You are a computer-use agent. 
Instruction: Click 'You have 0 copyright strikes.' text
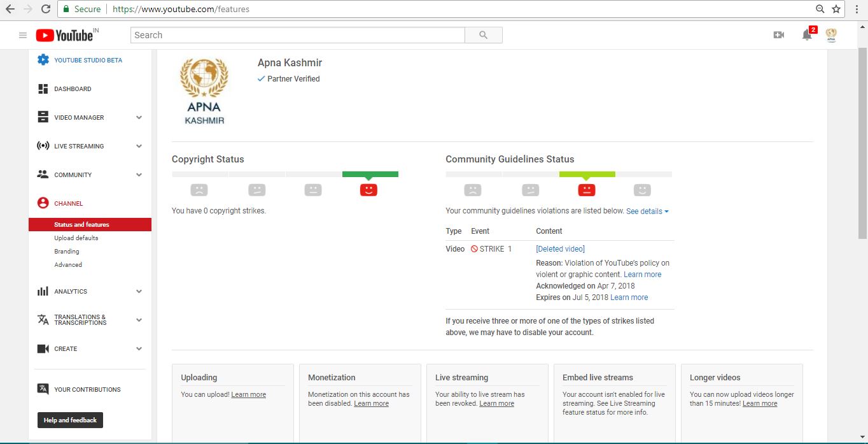219,211
